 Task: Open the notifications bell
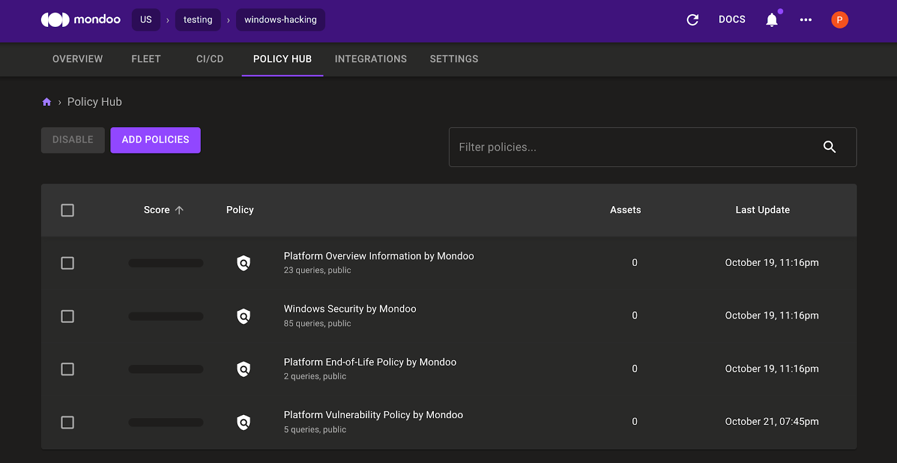(x=772, y=20)
